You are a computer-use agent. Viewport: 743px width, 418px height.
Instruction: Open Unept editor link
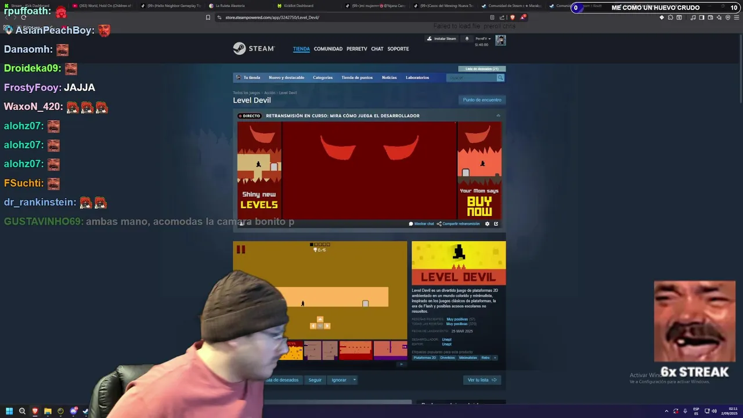coord(446,344)
